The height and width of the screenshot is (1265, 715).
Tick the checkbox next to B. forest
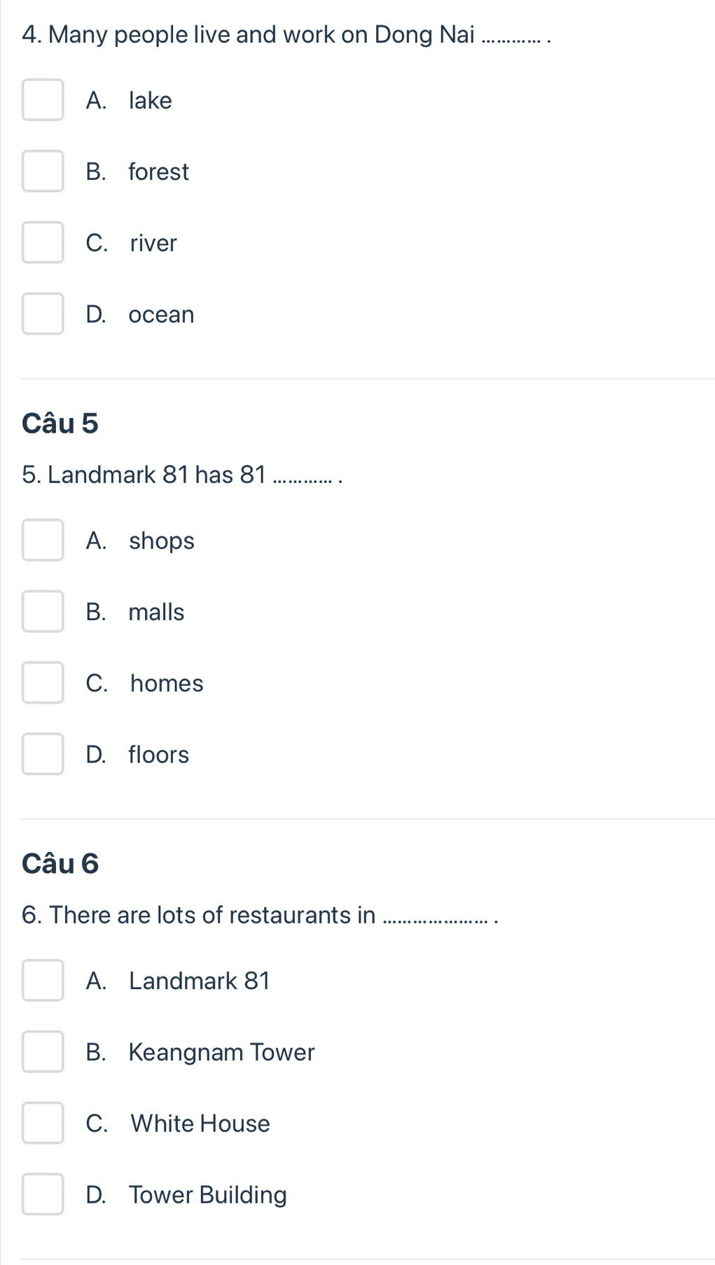click(x=43, y=172)
